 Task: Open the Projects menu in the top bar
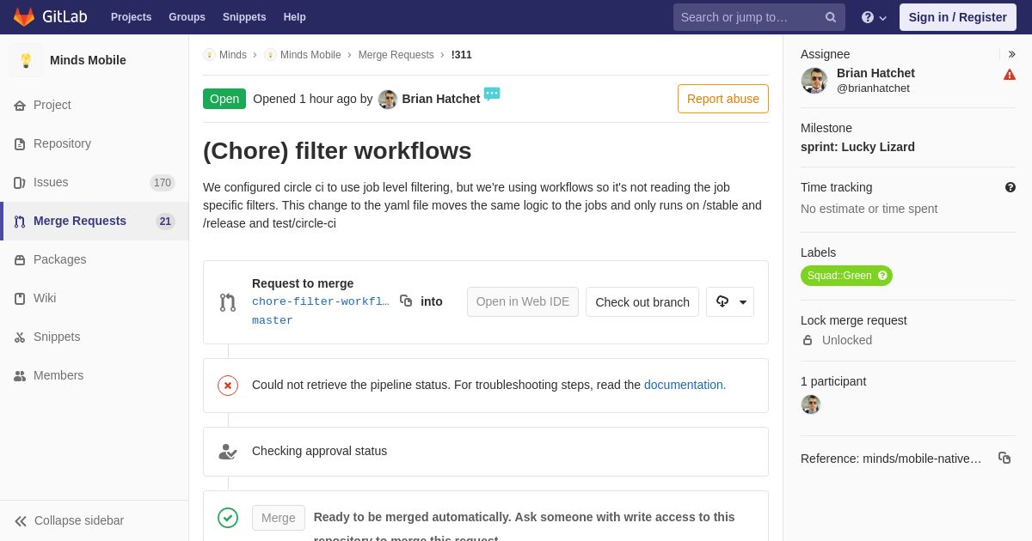pos(131,17)
